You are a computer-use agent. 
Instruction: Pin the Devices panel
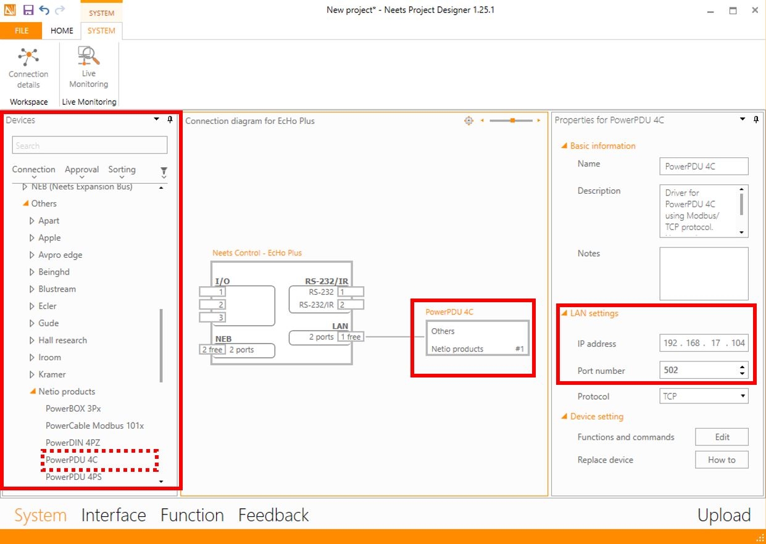click(170, 120)
